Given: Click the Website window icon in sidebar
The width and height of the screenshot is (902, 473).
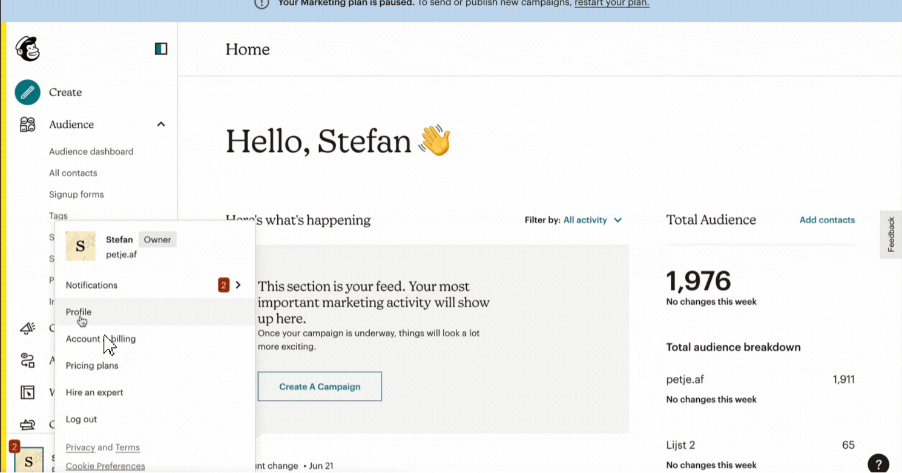Looking at the screenshot, I should pos(28,393).
